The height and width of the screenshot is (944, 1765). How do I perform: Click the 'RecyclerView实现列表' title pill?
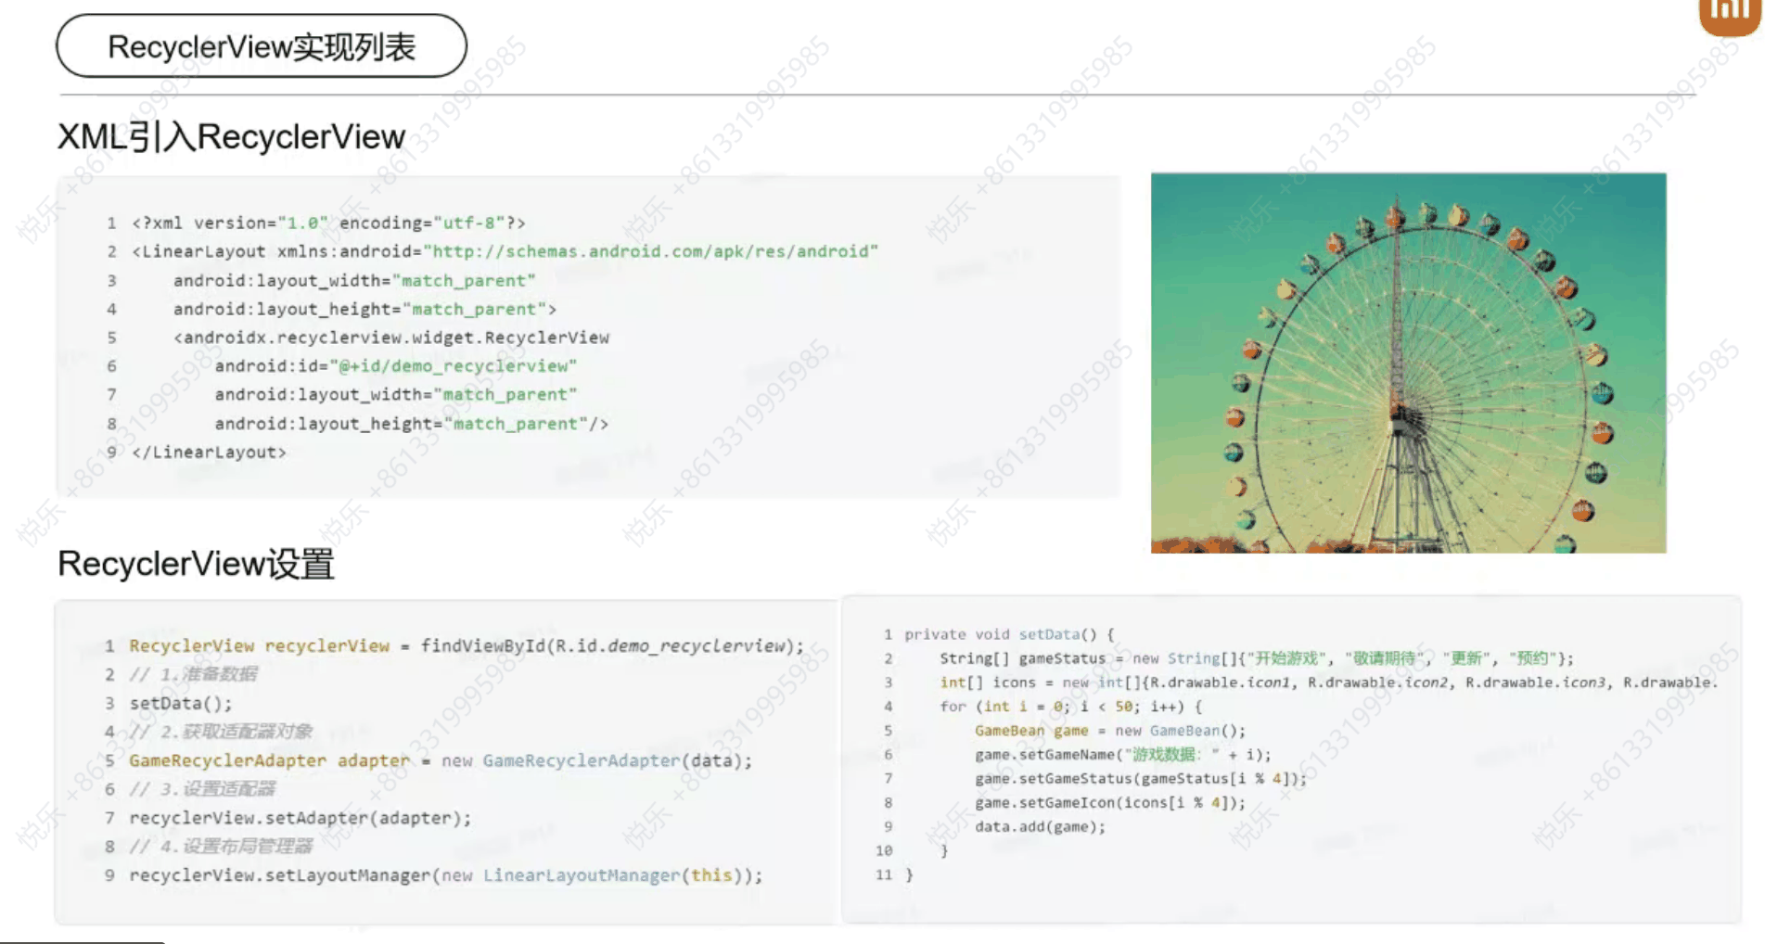coord(262,46)
